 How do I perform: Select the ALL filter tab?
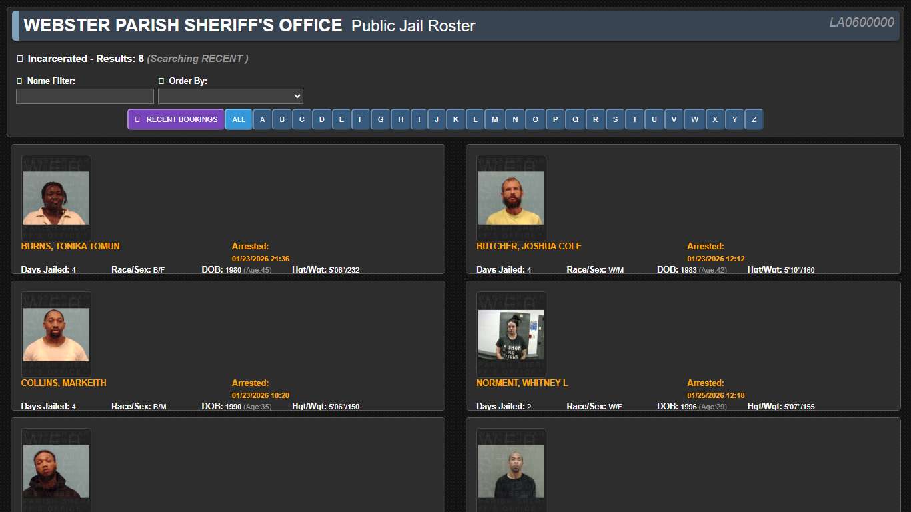pos(239,119)
